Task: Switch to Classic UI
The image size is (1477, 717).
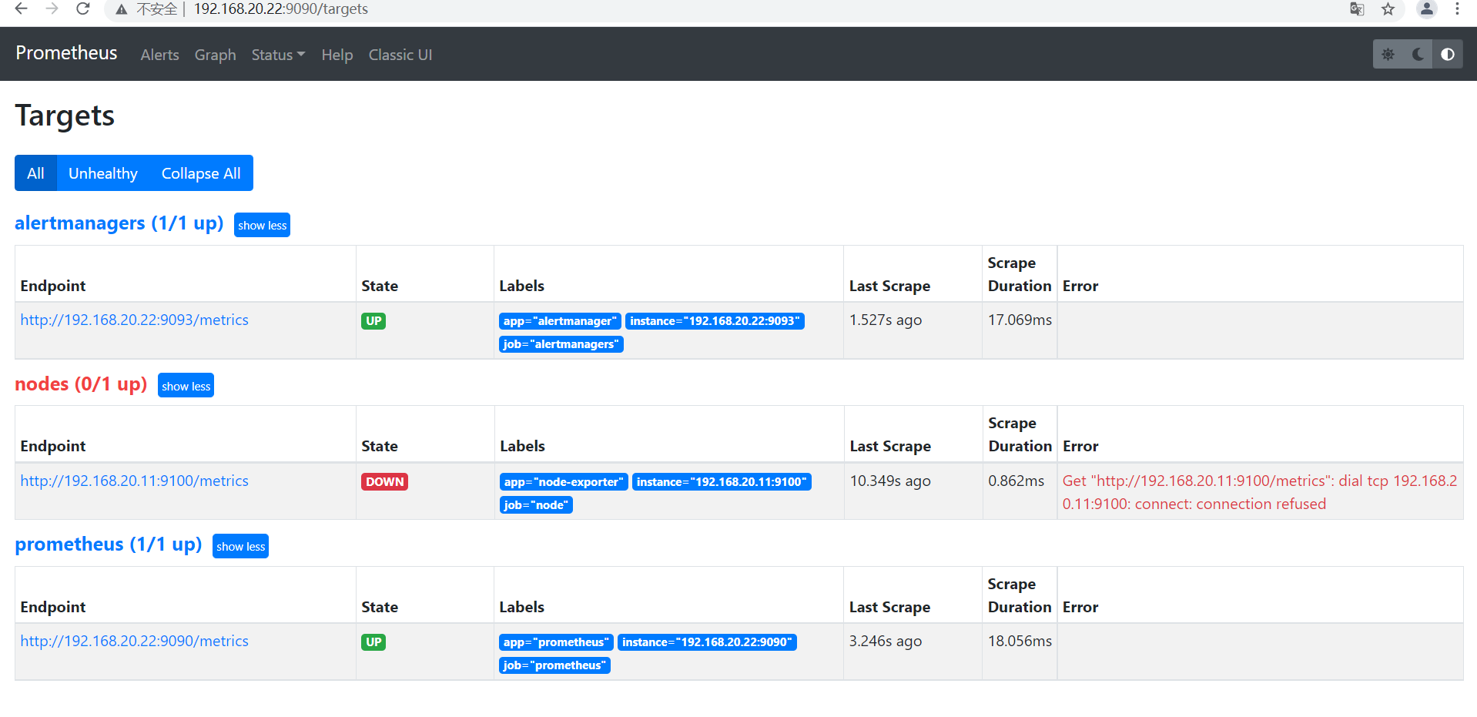Action: 400,55
